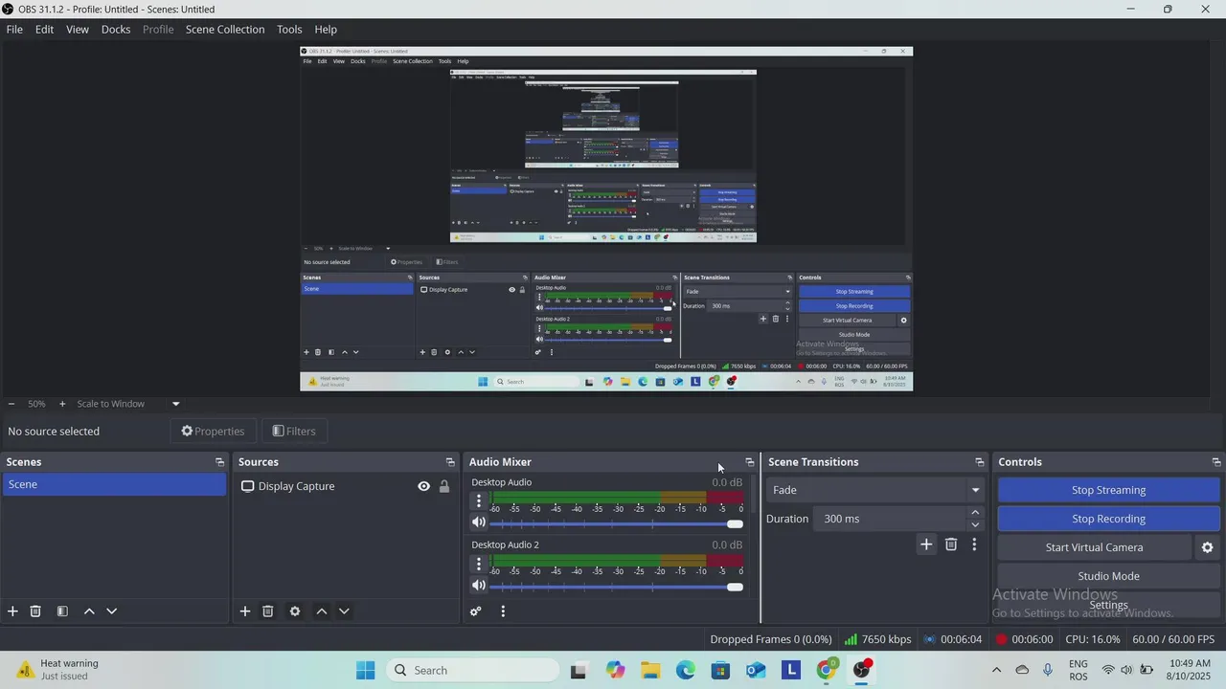Decrease transition duration stepper arrow
The height and width of the screenshot is (689, 1226).
tap(975, 524)
